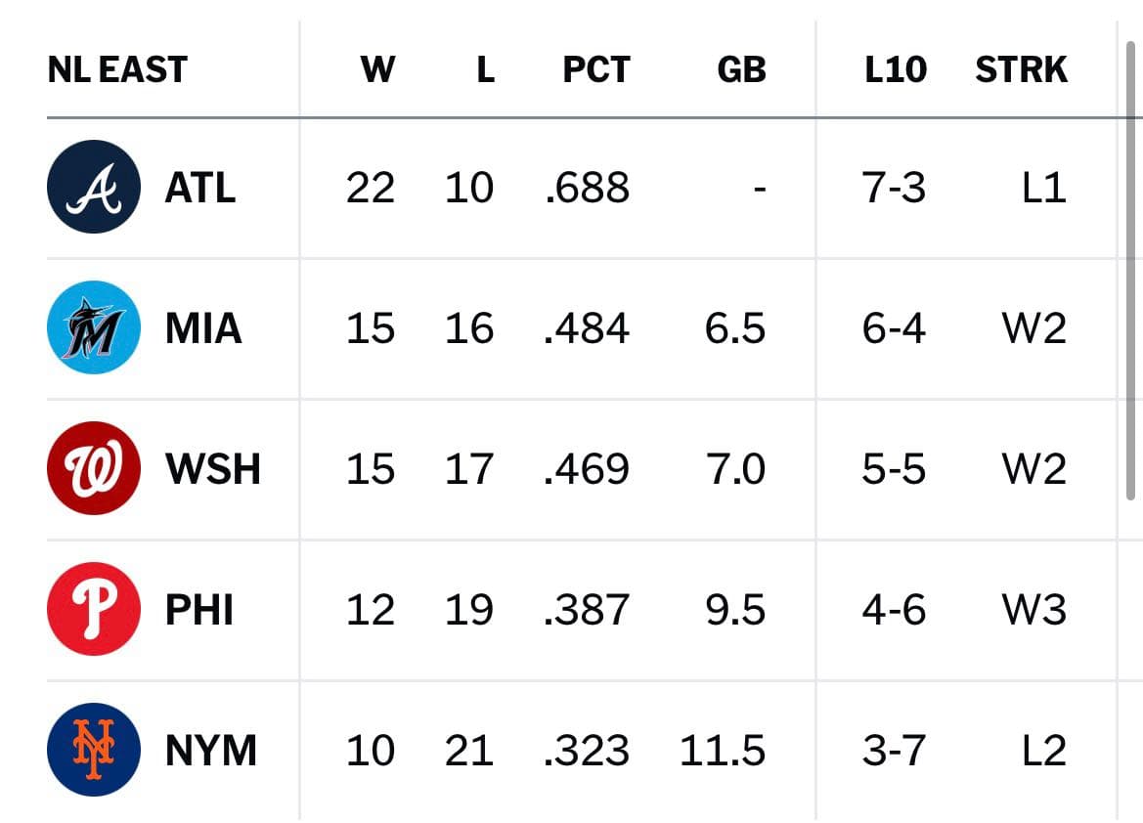
Task: Open the ATL team link
Action: tap(200, 188)
